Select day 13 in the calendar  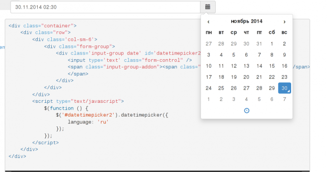(246, 66)
